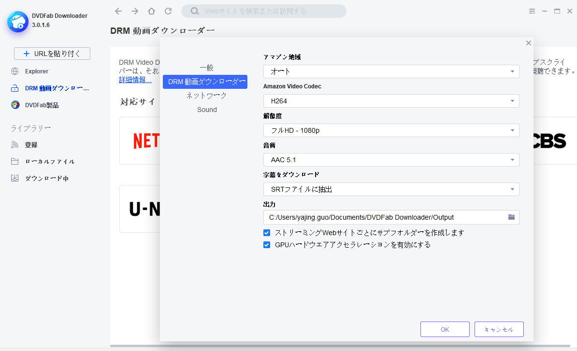Go back with the left arrow
The image size is (577, 351).
click(118, 11)
